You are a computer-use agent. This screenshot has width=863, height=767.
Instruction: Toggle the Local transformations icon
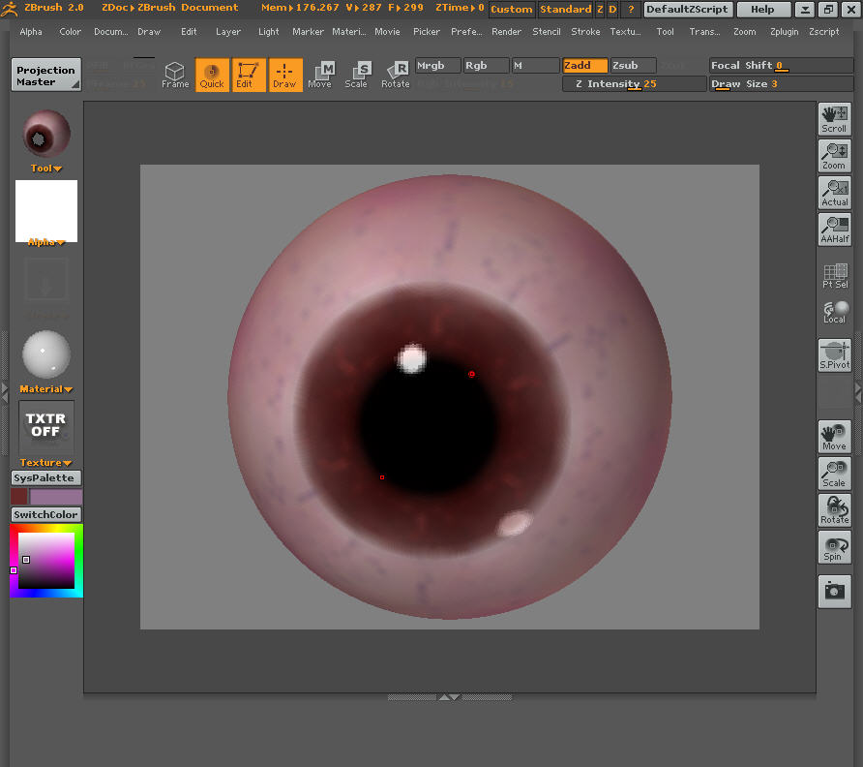point(834,312)
